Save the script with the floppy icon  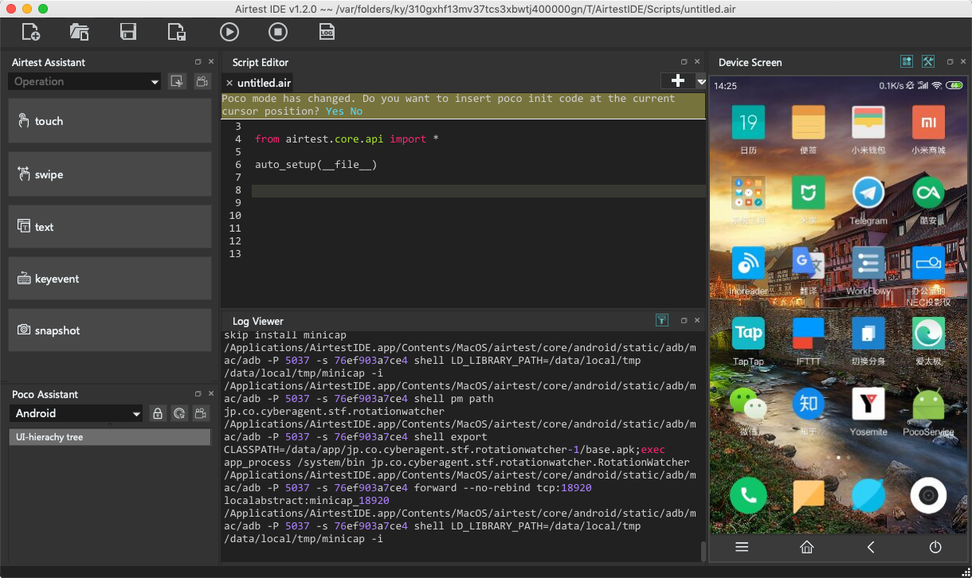pyautogui.click(x=127, y=32)
